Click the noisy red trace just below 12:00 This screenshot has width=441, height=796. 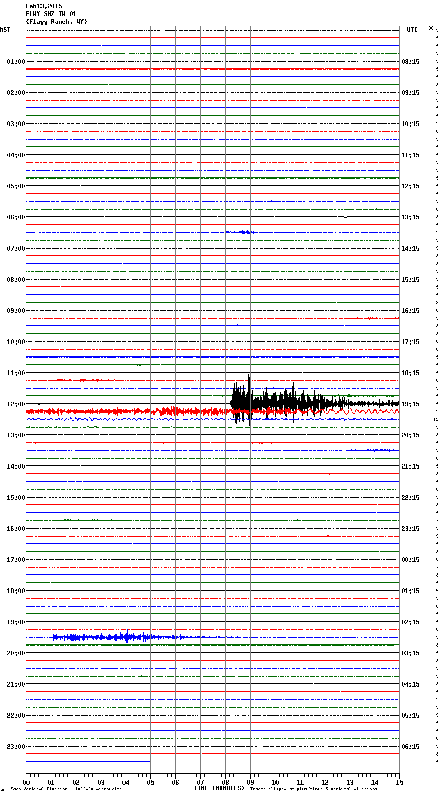[213, 411]
